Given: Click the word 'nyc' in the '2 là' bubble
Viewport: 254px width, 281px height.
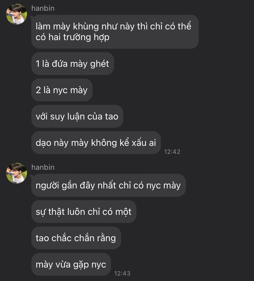Looking at the screenshot, I should pos(60,90).
